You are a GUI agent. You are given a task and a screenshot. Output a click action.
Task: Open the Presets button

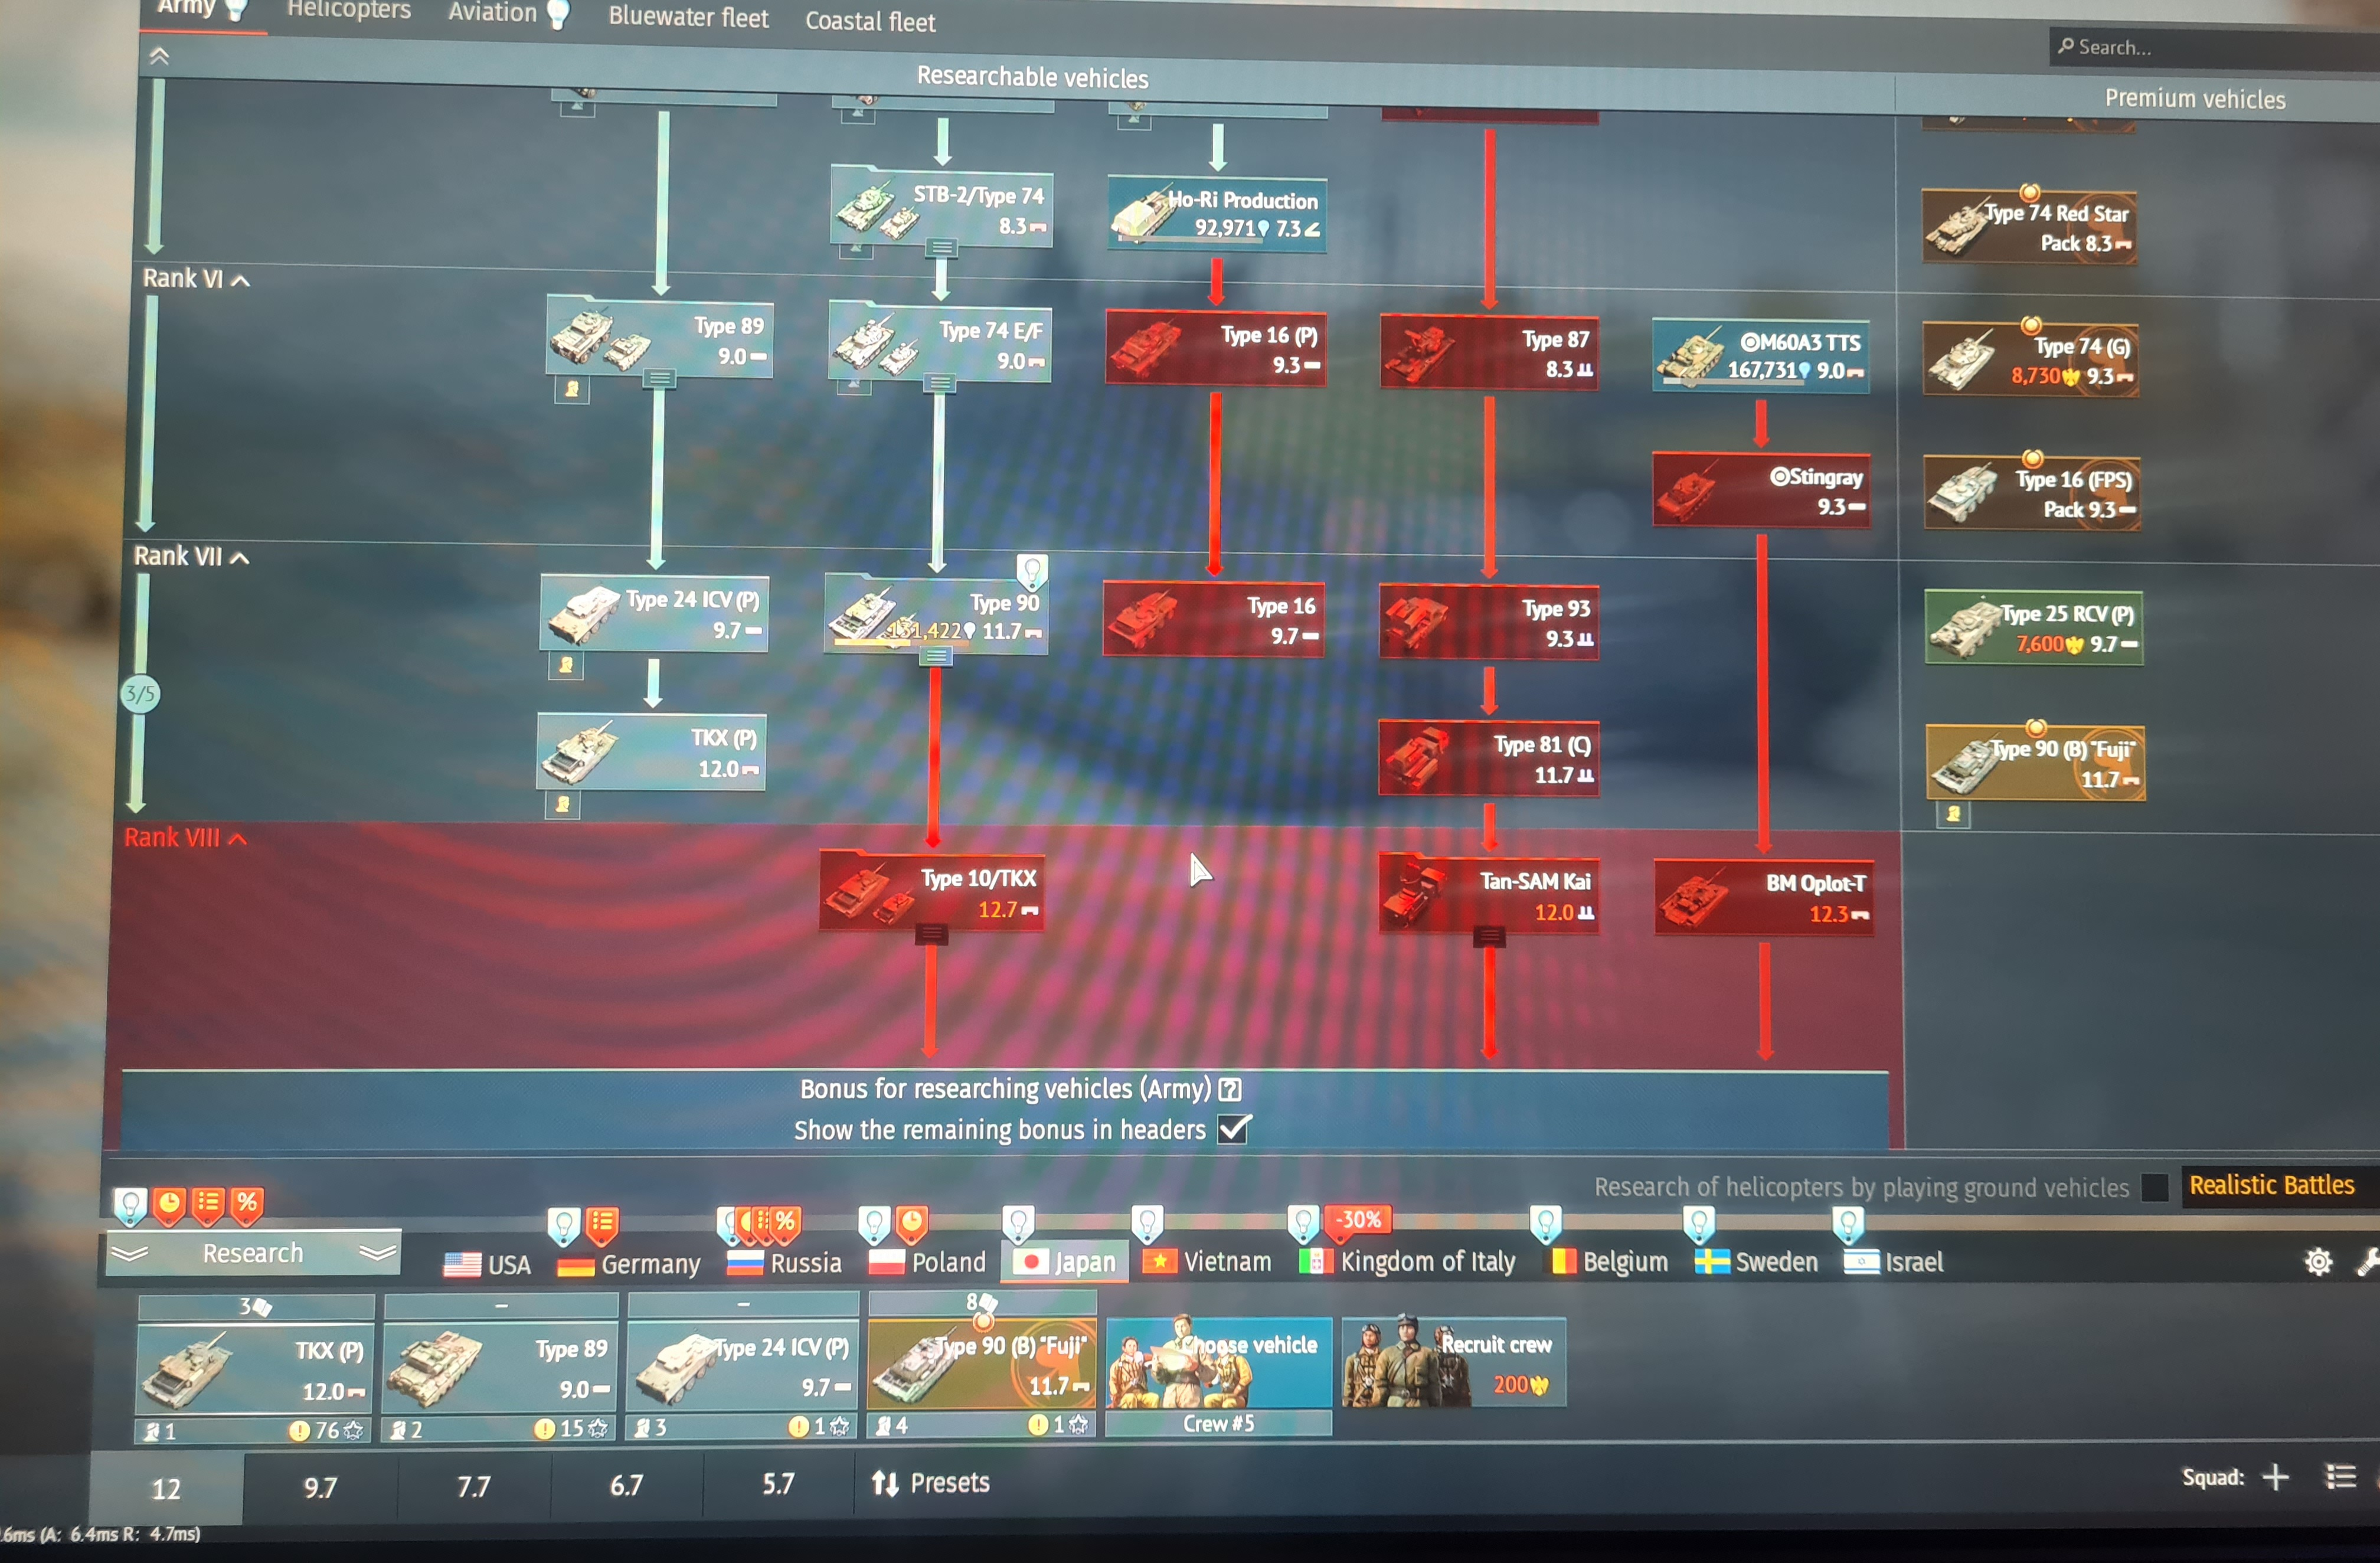(x=931, y=1482)
